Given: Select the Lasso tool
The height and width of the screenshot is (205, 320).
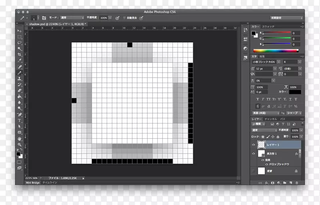Looking at the screenshot, I should pos(19,43).
